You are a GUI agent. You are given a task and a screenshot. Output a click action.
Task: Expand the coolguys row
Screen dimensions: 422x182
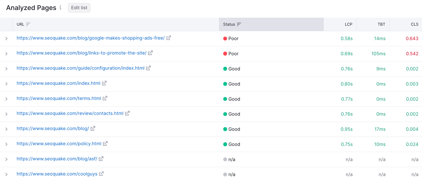tap(6, 174)
